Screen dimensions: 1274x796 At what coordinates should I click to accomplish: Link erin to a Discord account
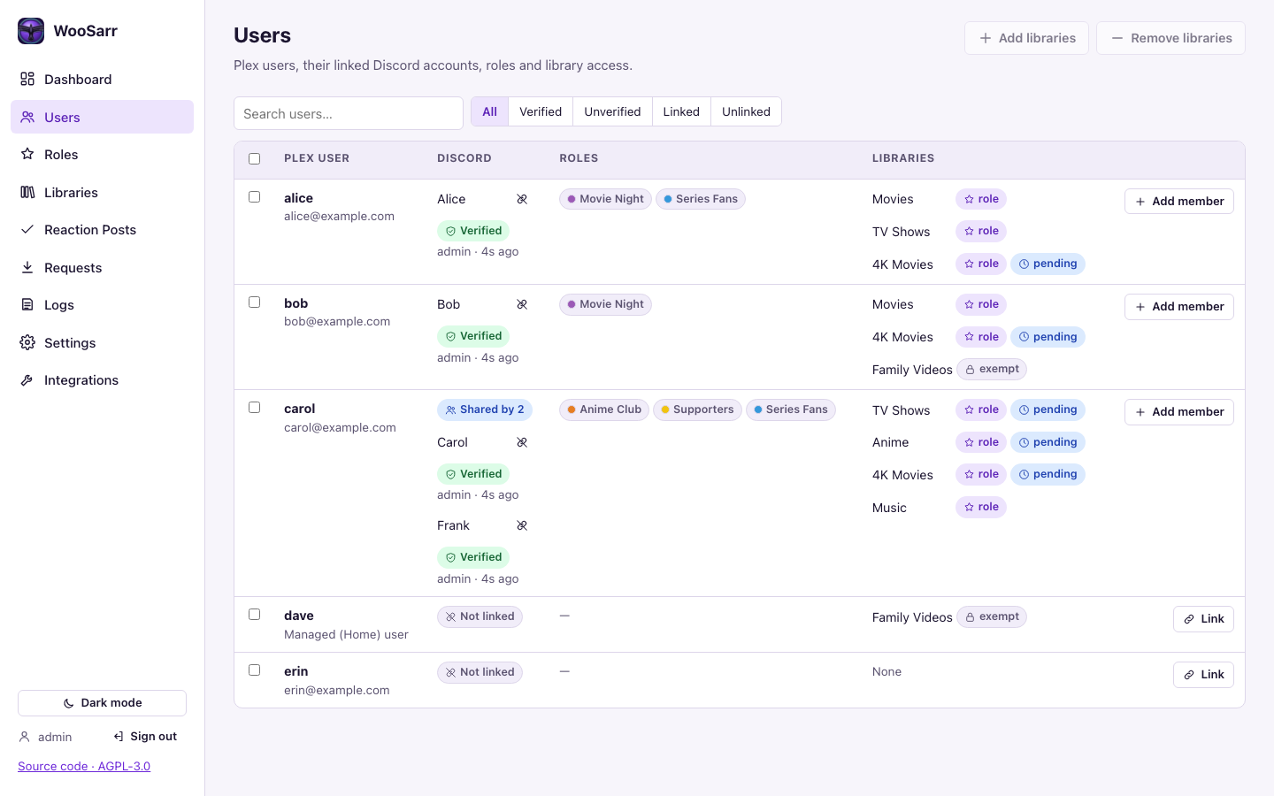tap(1203, 675)
